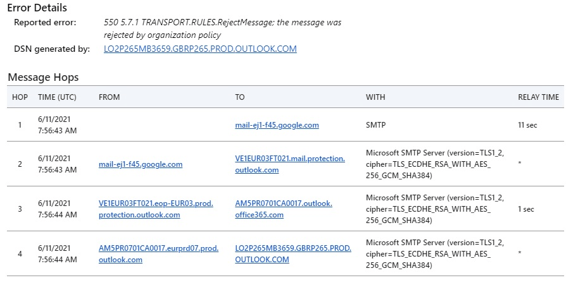566x285 pixels.
Task: Click the 11 sec relay time cell
Action: coord(527,125)
